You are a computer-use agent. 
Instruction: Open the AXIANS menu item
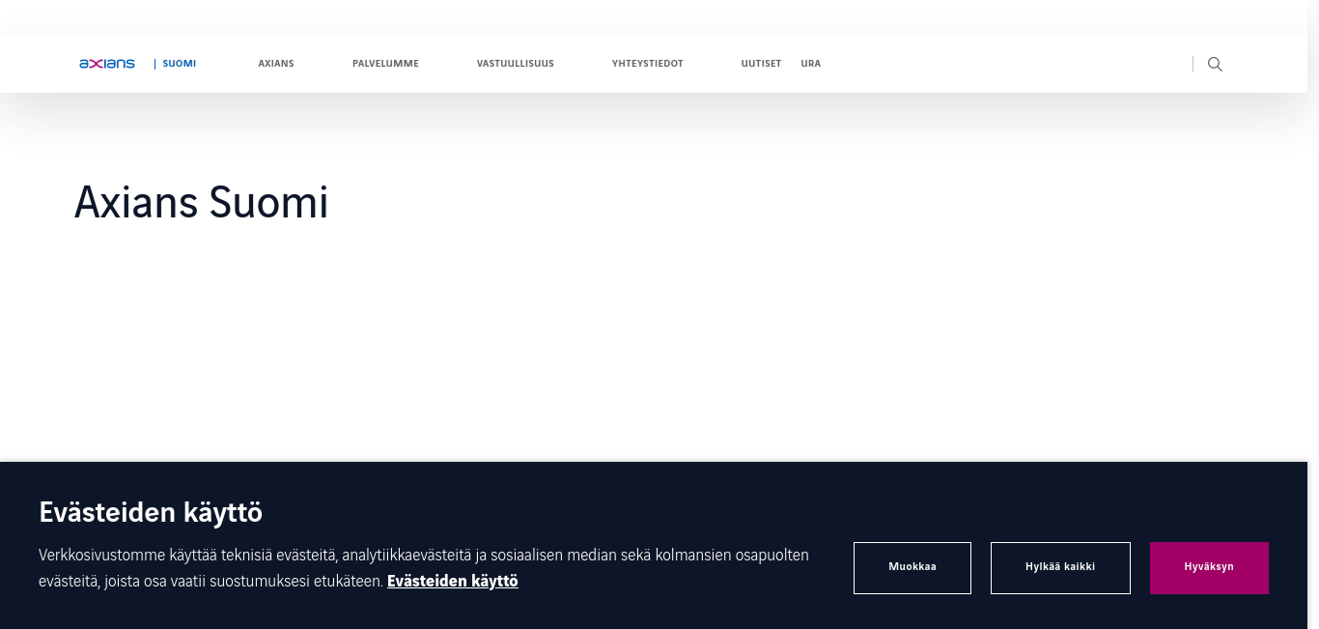click(x=276, y=64)
